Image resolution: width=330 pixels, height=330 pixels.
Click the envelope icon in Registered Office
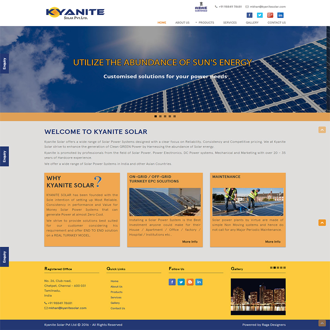point(46,308)
